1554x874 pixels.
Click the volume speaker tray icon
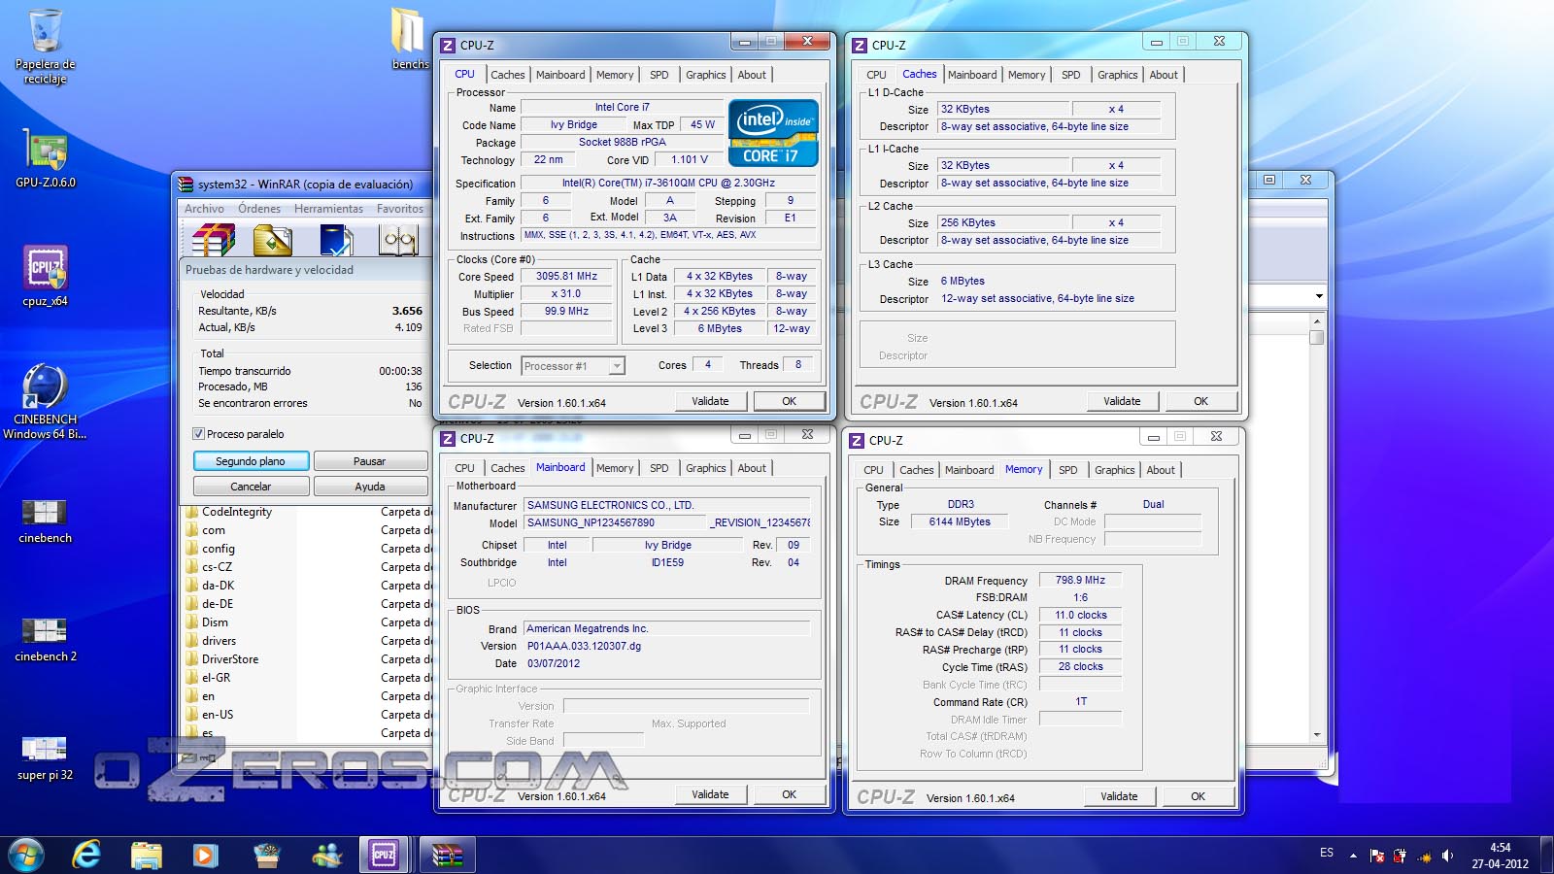[x=1447, y=856]
